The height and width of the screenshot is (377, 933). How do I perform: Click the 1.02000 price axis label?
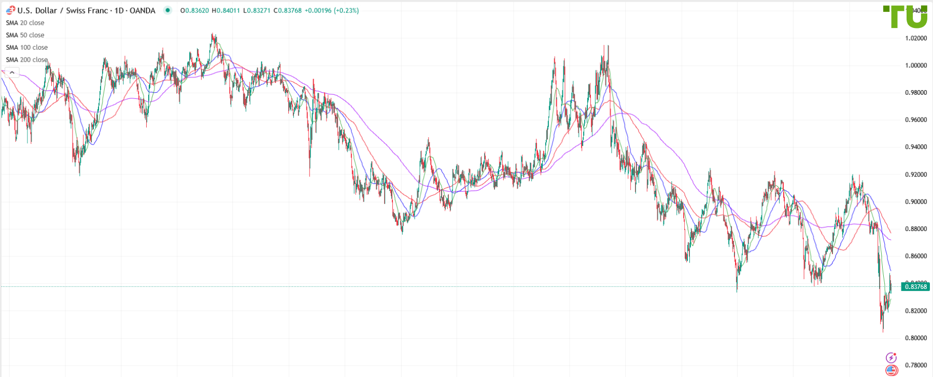pyautogui.click(x=916, y=38)
